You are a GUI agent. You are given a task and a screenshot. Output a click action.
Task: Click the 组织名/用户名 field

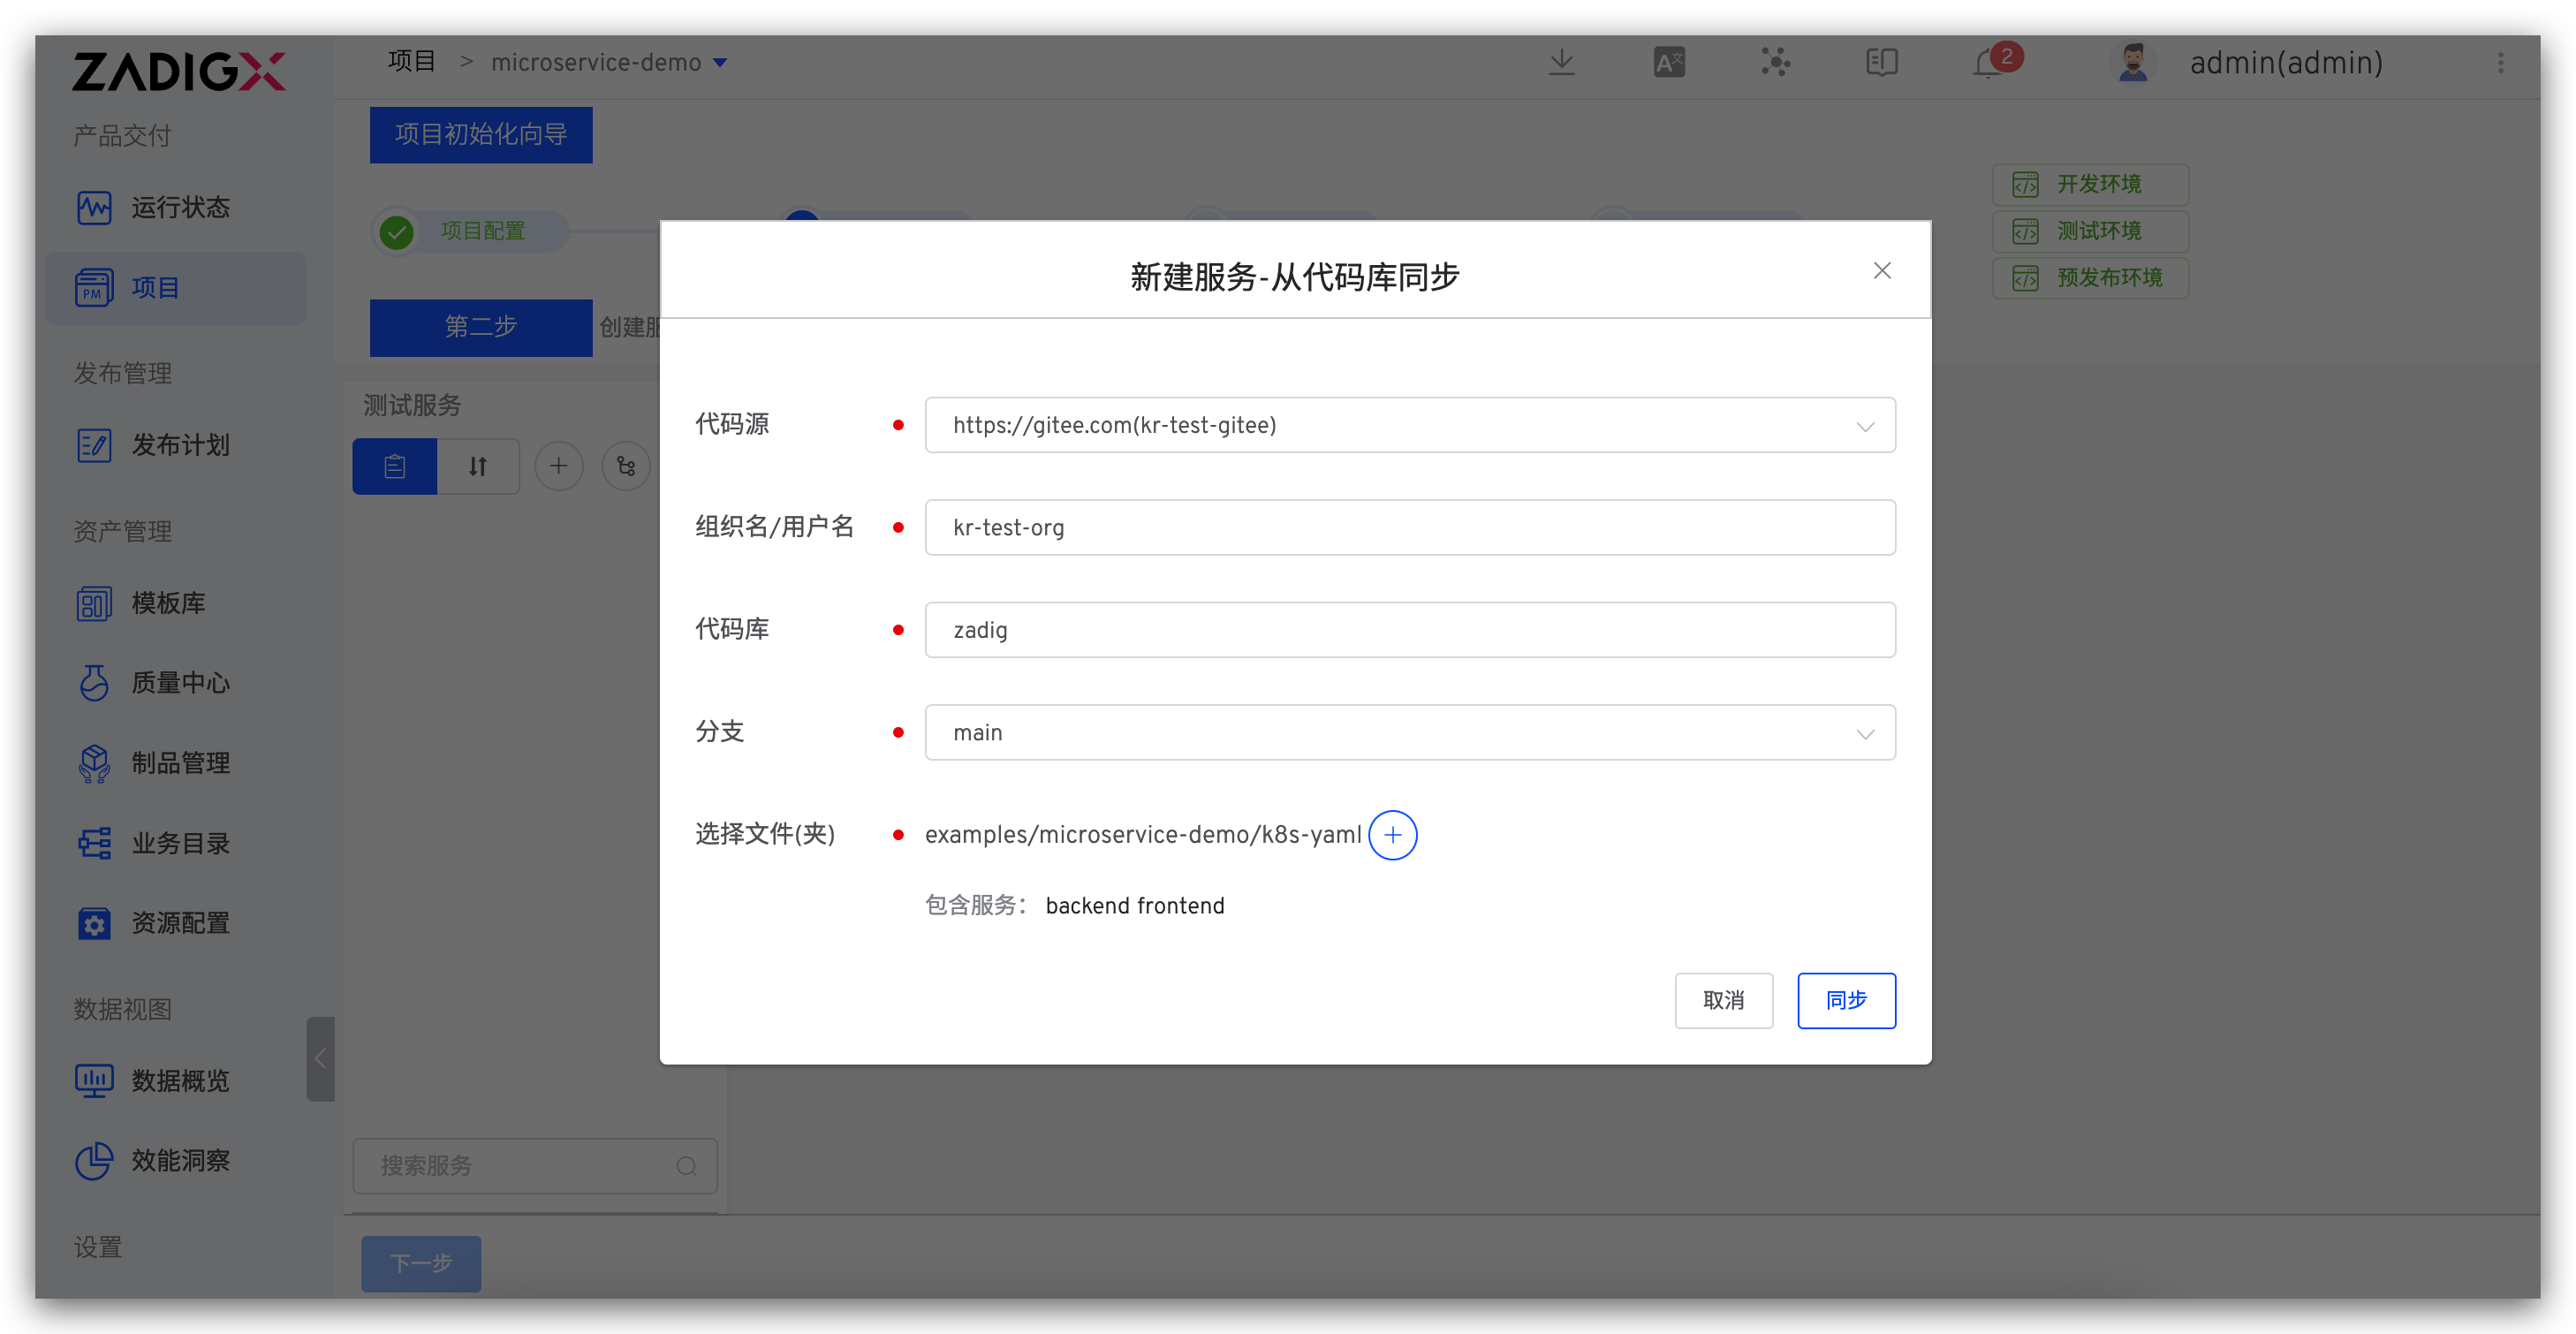click(x=1410, y=528)
